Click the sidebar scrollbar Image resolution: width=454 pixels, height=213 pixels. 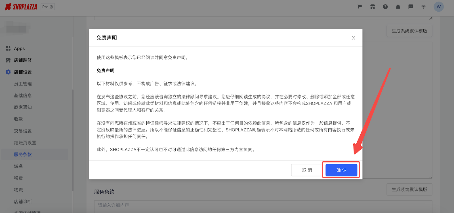(73, 140)
